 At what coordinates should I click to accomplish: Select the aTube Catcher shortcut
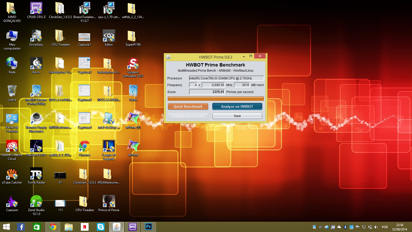click(x=12, y=176)
